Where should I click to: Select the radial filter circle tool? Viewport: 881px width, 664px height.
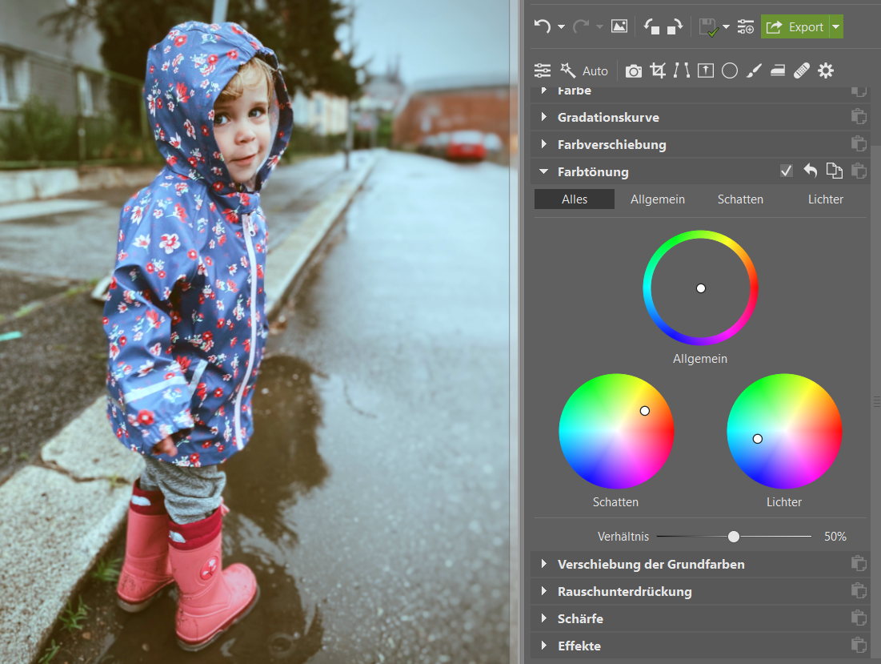[729, 70]
